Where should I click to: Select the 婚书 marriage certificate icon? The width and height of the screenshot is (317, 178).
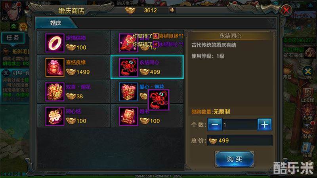point(128,116)
